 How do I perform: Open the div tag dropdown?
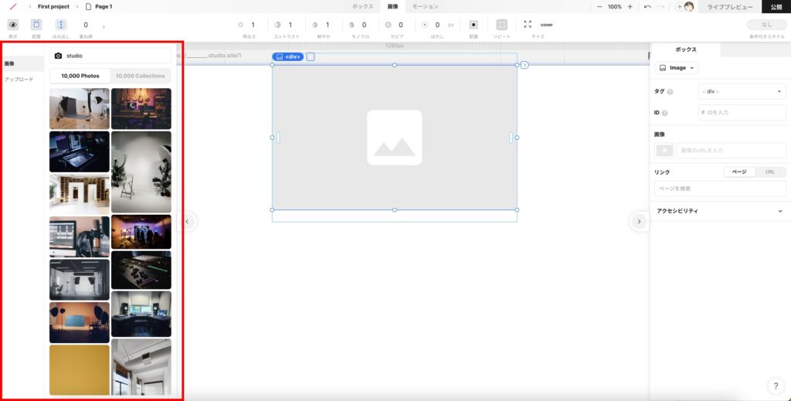point(742,91)
